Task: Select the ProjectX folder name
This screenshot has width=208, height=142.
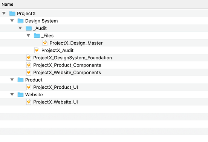Action: coord(26,14)
